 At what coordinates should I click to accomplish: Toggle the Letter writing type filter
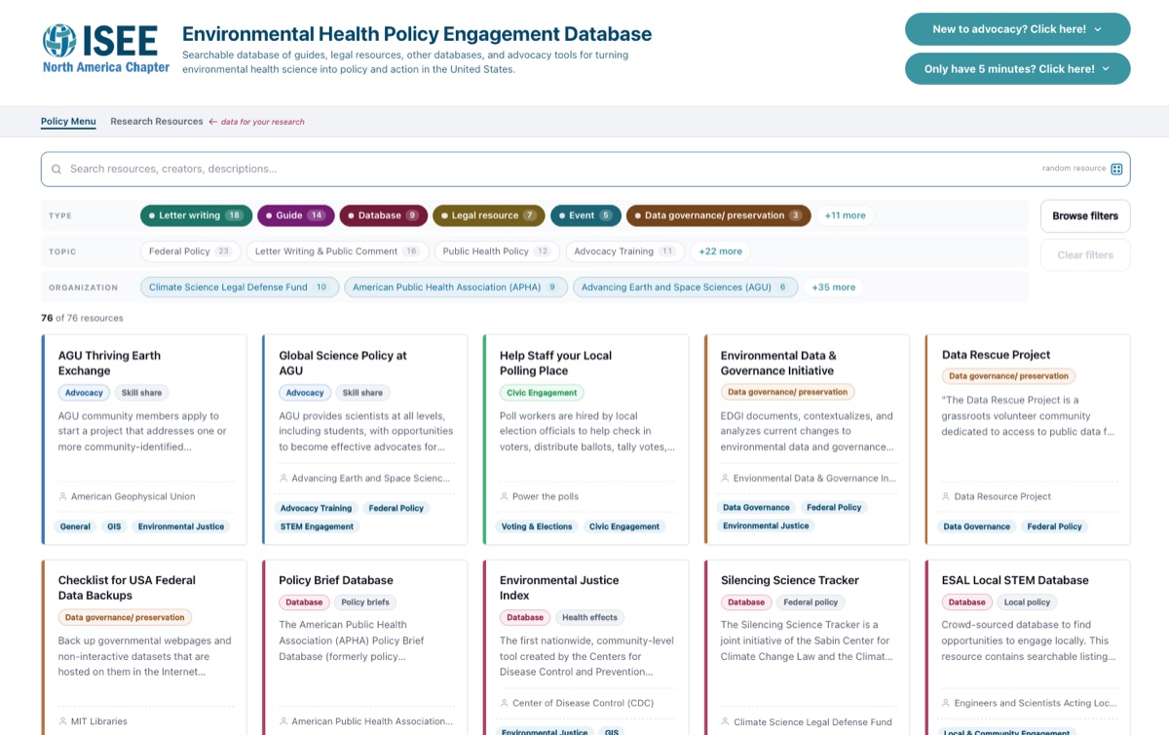(195, 215)
